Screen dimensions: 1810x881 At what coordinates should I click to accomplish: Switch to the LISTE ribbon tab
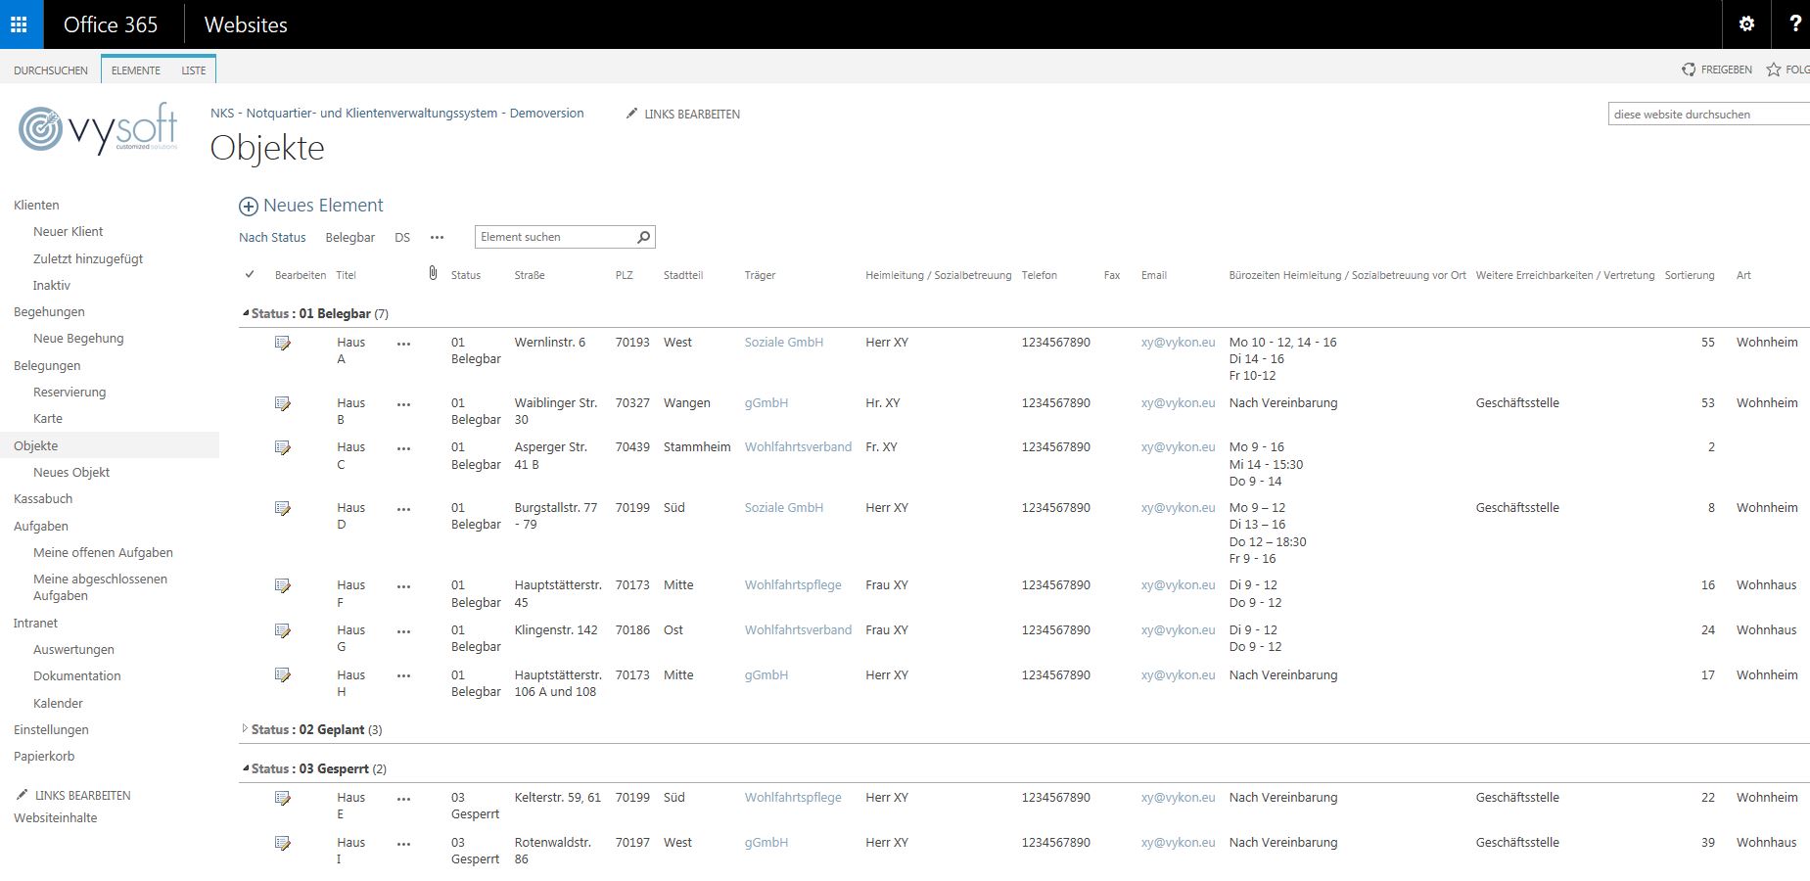click(x=193, y=70)
